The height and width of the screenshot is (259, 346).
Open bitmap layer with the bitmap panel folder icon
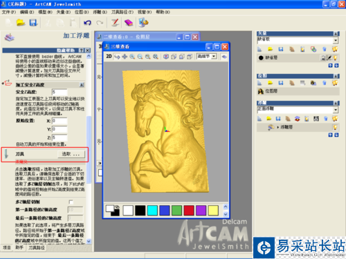click(x=270, y=83)
